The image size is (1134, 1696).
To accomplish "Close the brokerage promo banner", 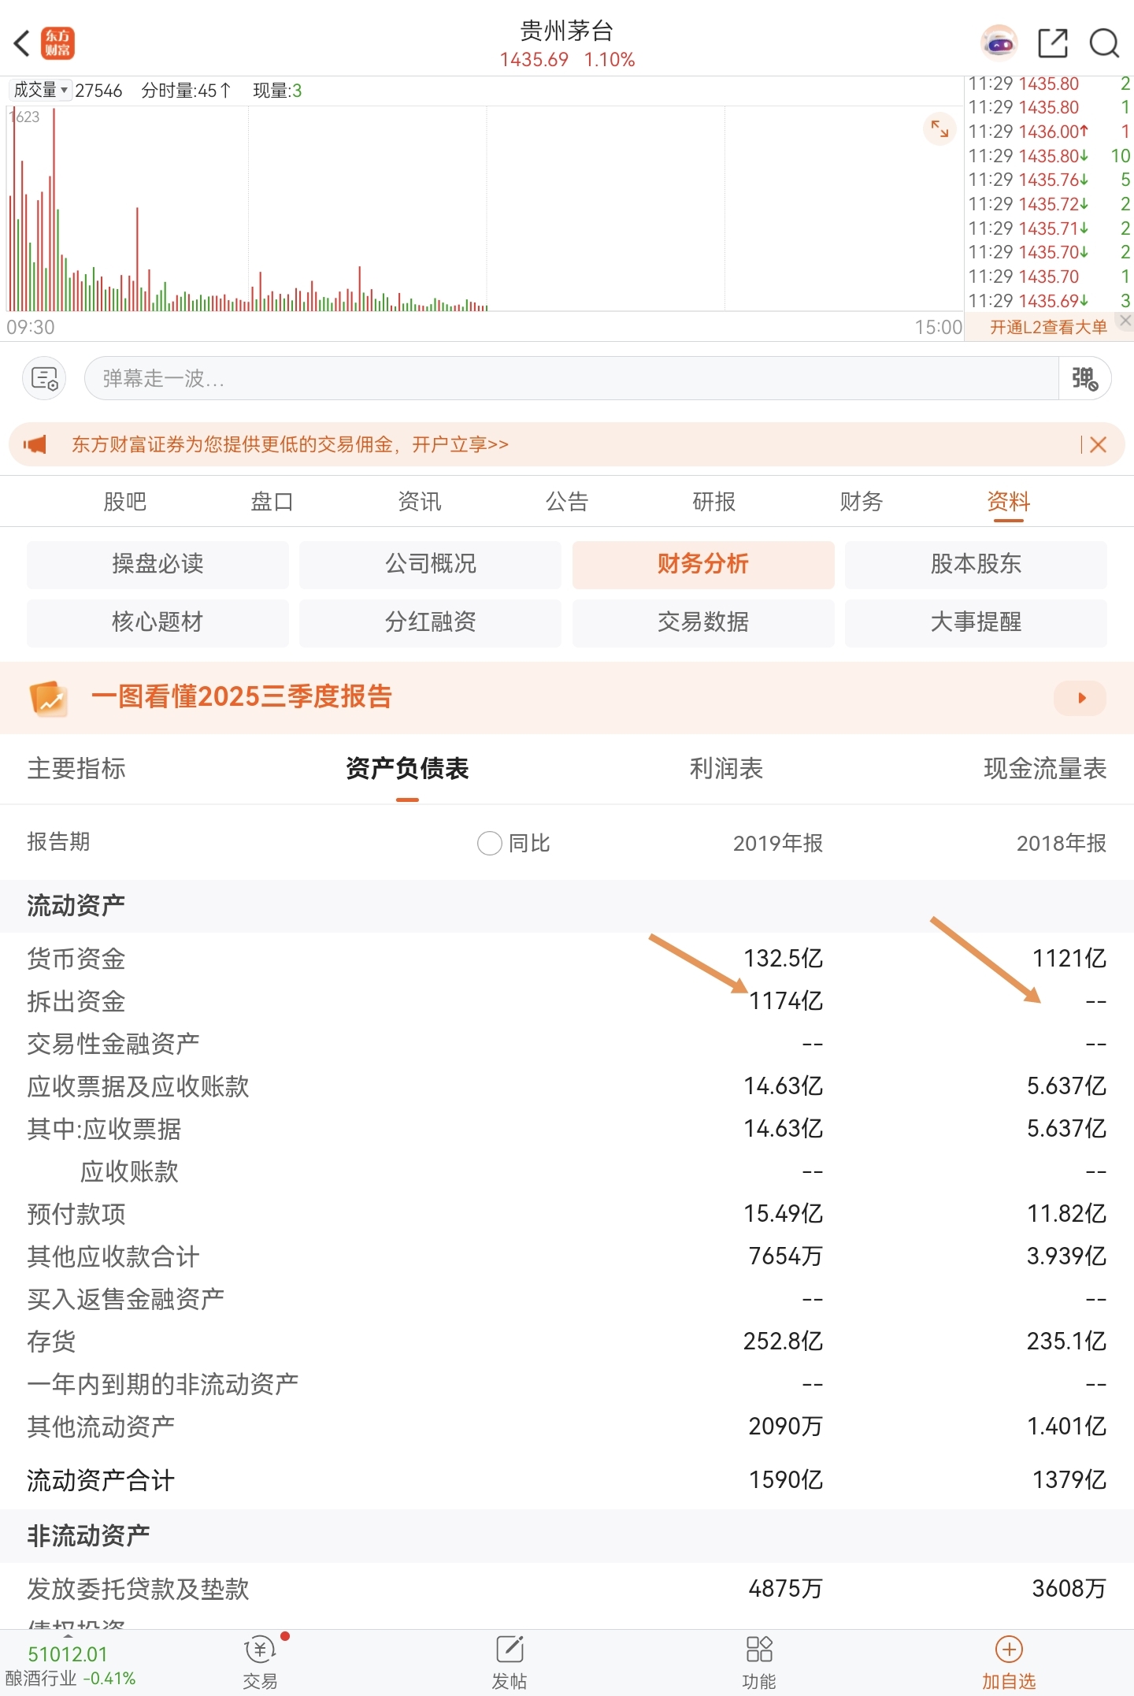I will 1099,445.
